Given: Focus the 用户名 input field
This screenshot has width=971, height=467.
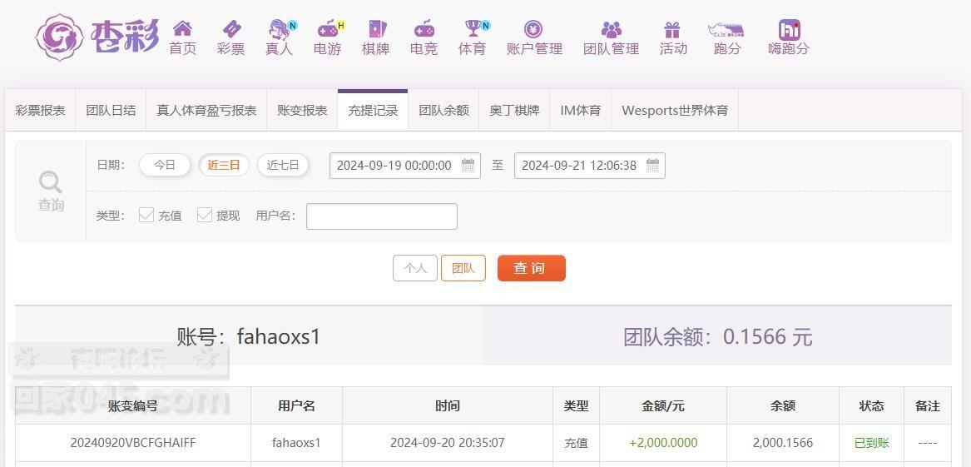Looking at the screenshot, I should pyautogui.click(x=382, y=216).
